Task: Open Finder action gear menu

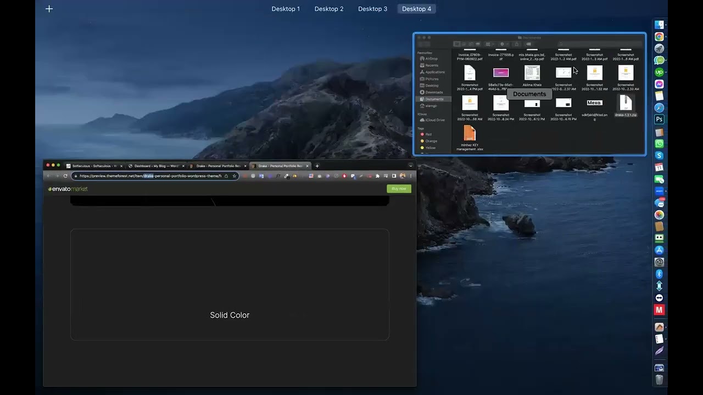Action: pyautogui.click(x=503, y=44)
